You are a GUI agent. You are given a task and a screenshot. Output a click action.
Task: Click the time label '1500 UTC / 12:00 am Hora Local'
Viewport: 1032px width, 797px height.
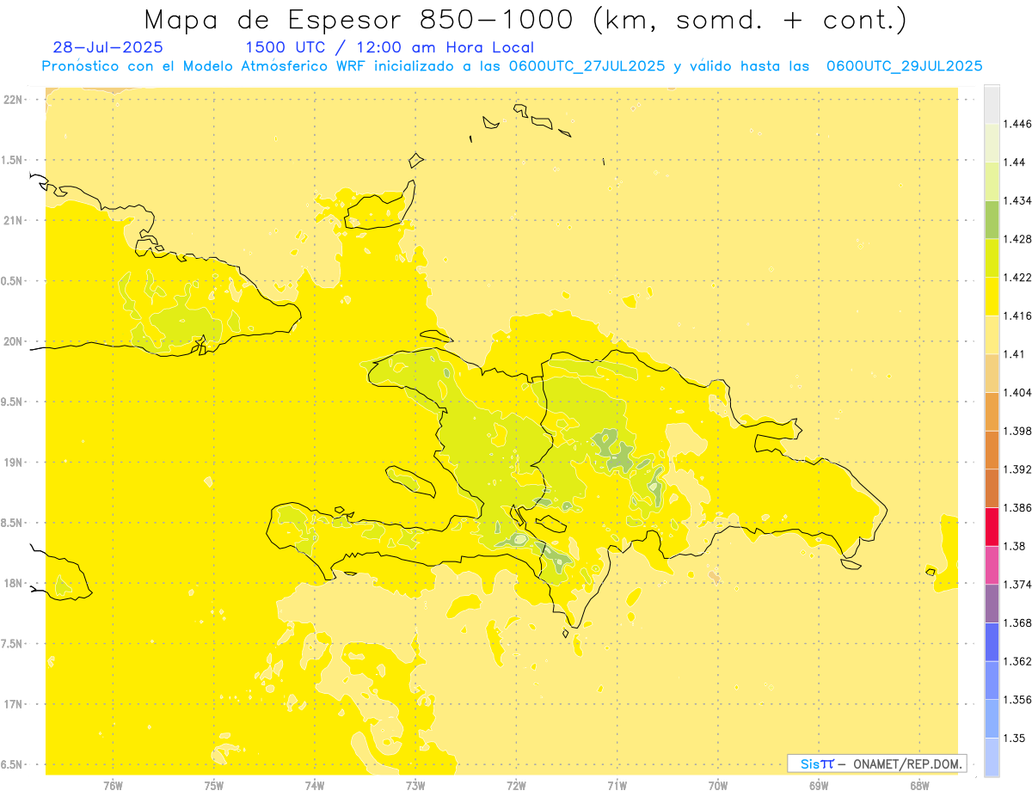(x=390, y=47)
